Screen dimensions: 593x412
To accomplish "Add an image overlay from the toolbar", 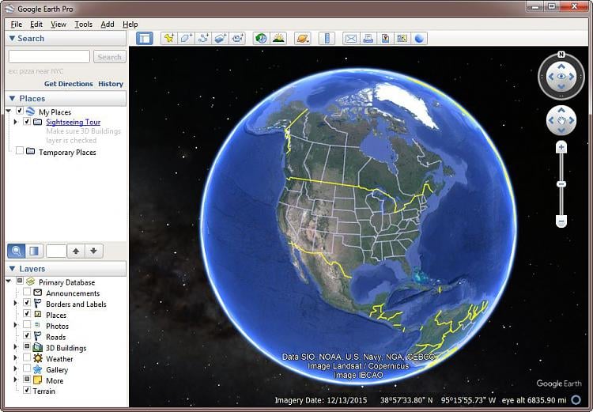I will click(x=221, y=38).
